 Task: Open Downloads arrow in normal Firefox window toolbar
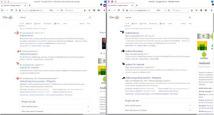click(192, 10)
